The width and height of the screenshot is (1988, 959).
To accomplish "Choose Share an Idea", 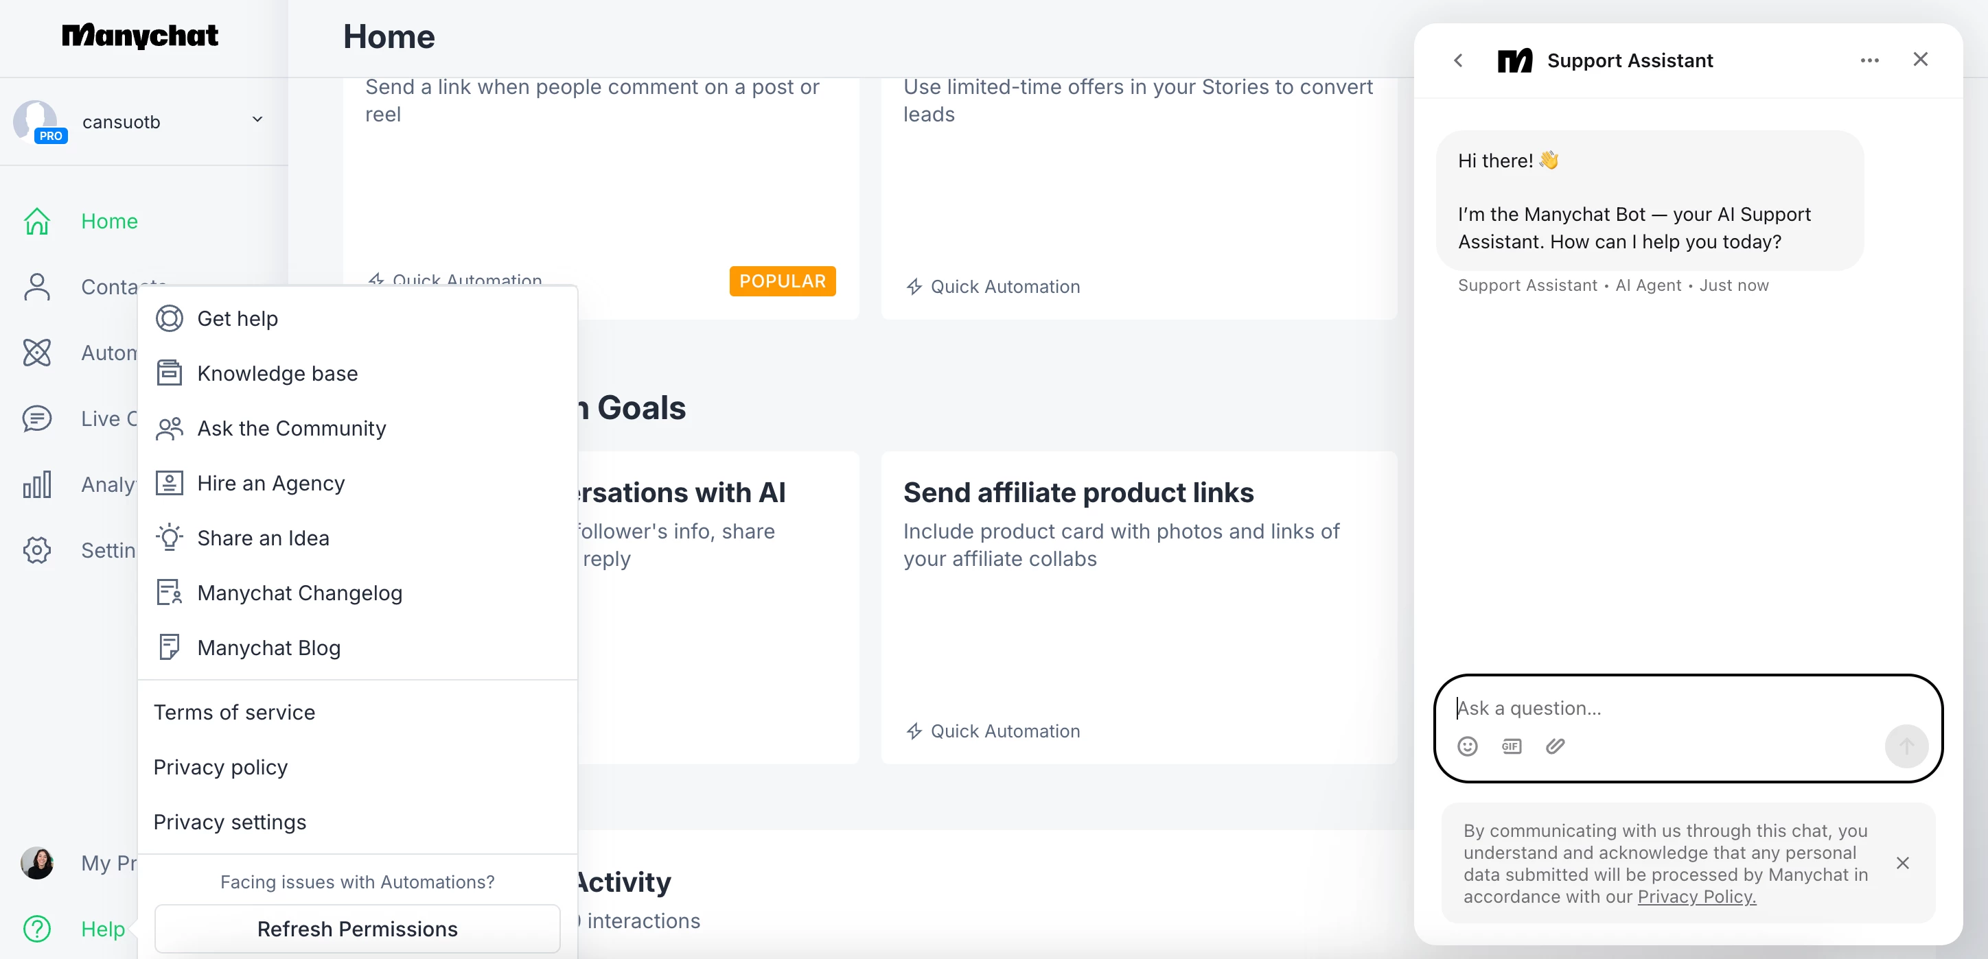I will click(358, 538).
